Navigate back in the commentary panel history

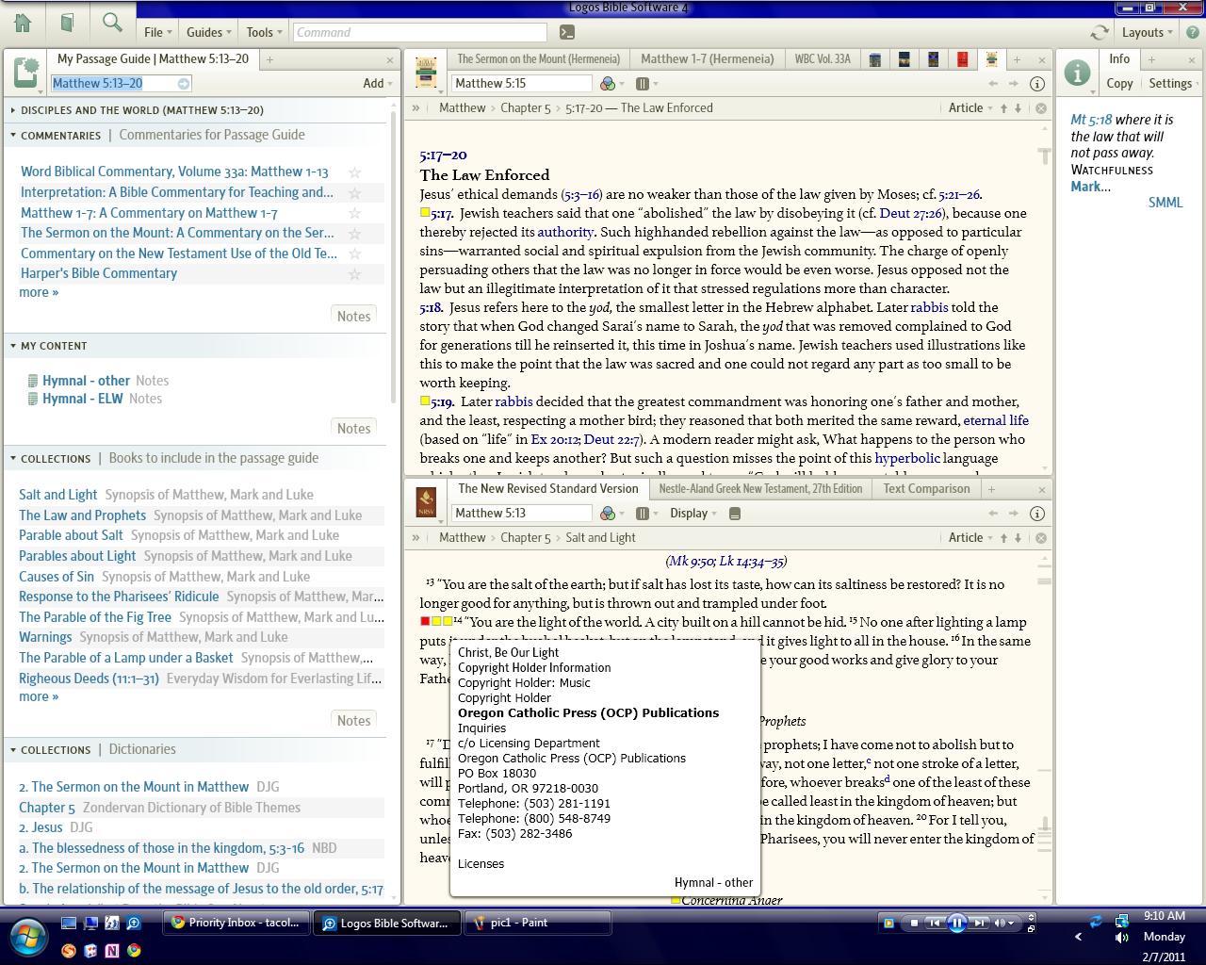pyautogui.click(x=993, y=83)
